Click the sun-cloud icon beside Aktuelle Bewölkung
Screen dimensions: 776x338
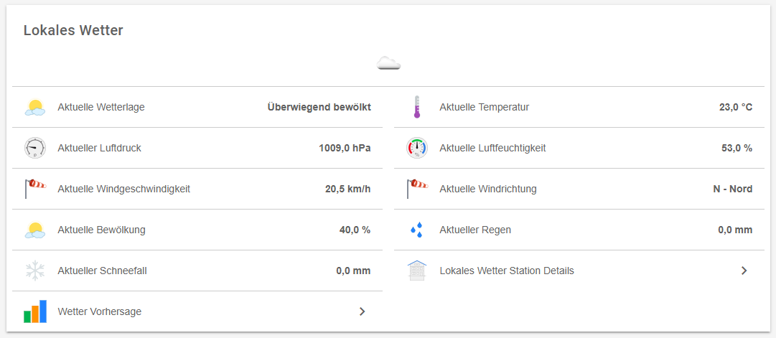(x=34, y=230)
